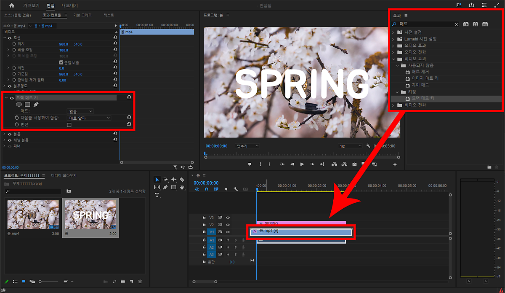The width and height of the screenshot is (505, 293).
Task: Hide track V2 with its eye toggle
Action: click(228, 225)
